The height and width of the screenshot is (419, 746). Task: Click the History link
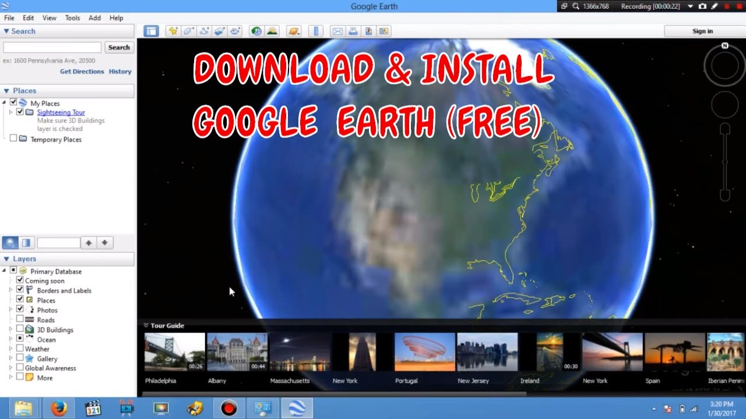tap(120, 72)
